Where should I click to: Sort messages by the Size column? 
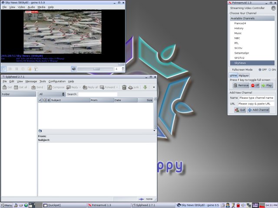(x=145, y=100)
